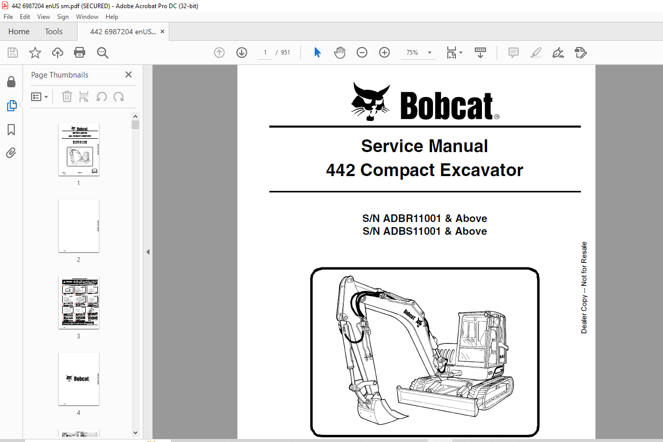Click the 951 total pages label
The height and width of the screenshot is (442, 663).
(285, 53)
